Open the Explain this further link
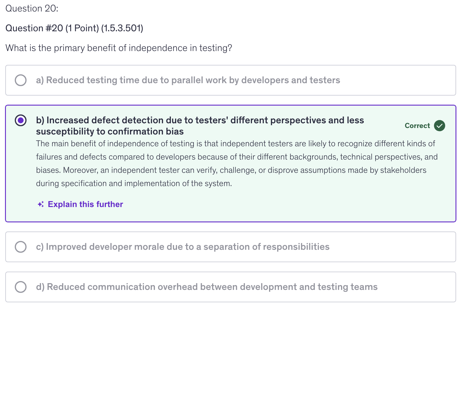 point(85,204)
